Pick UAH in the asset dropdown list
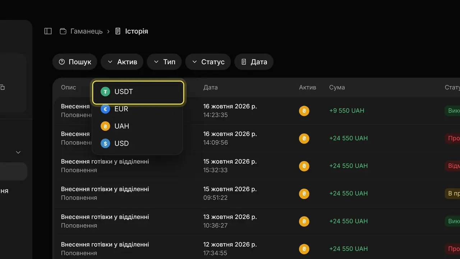Screen dimensions: 460x259 pyautogui.click(x=137, y=126)
